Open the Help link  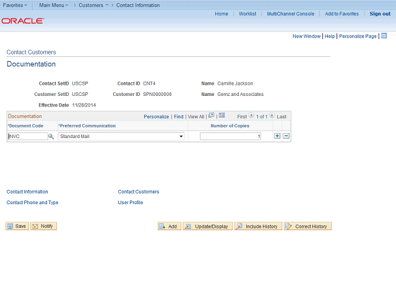click(x=330, y=36)
